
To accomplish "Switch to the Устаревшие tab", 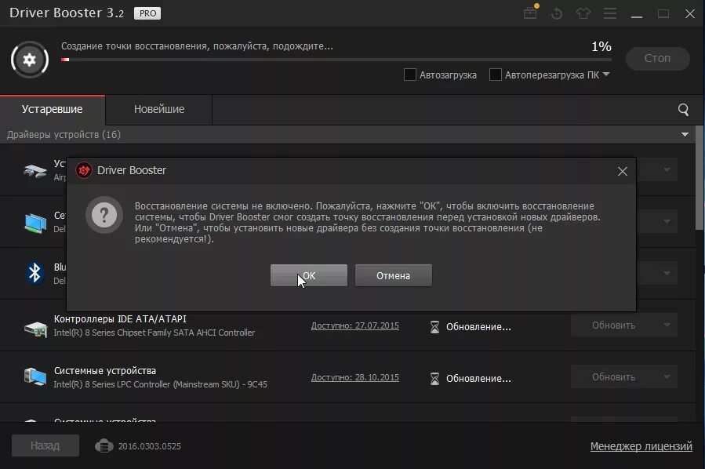I will pyautogui.click(x=53, y=109).
